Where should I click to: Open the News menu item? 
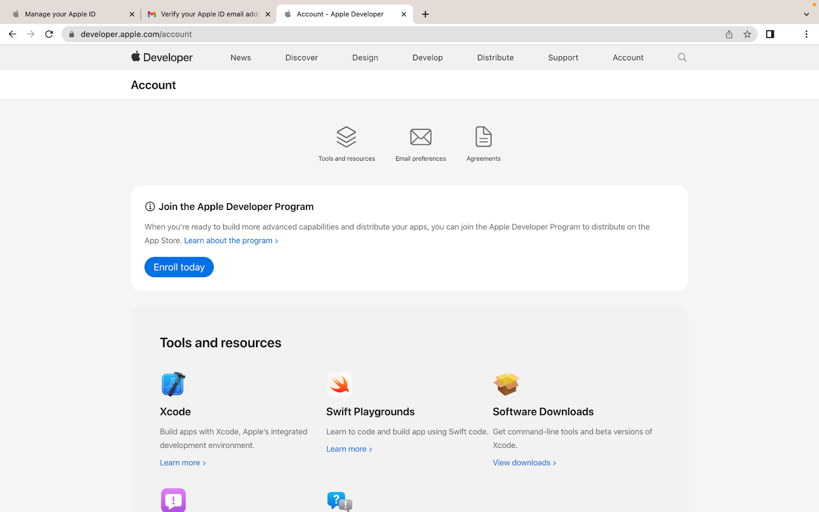tap(241, 58)
